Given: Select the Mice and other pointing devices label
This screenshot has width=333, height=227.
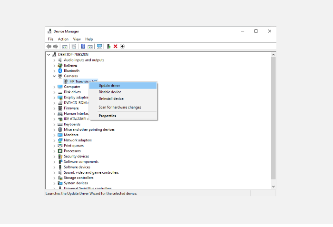Looking at the screenshot, I should [89, 129].
